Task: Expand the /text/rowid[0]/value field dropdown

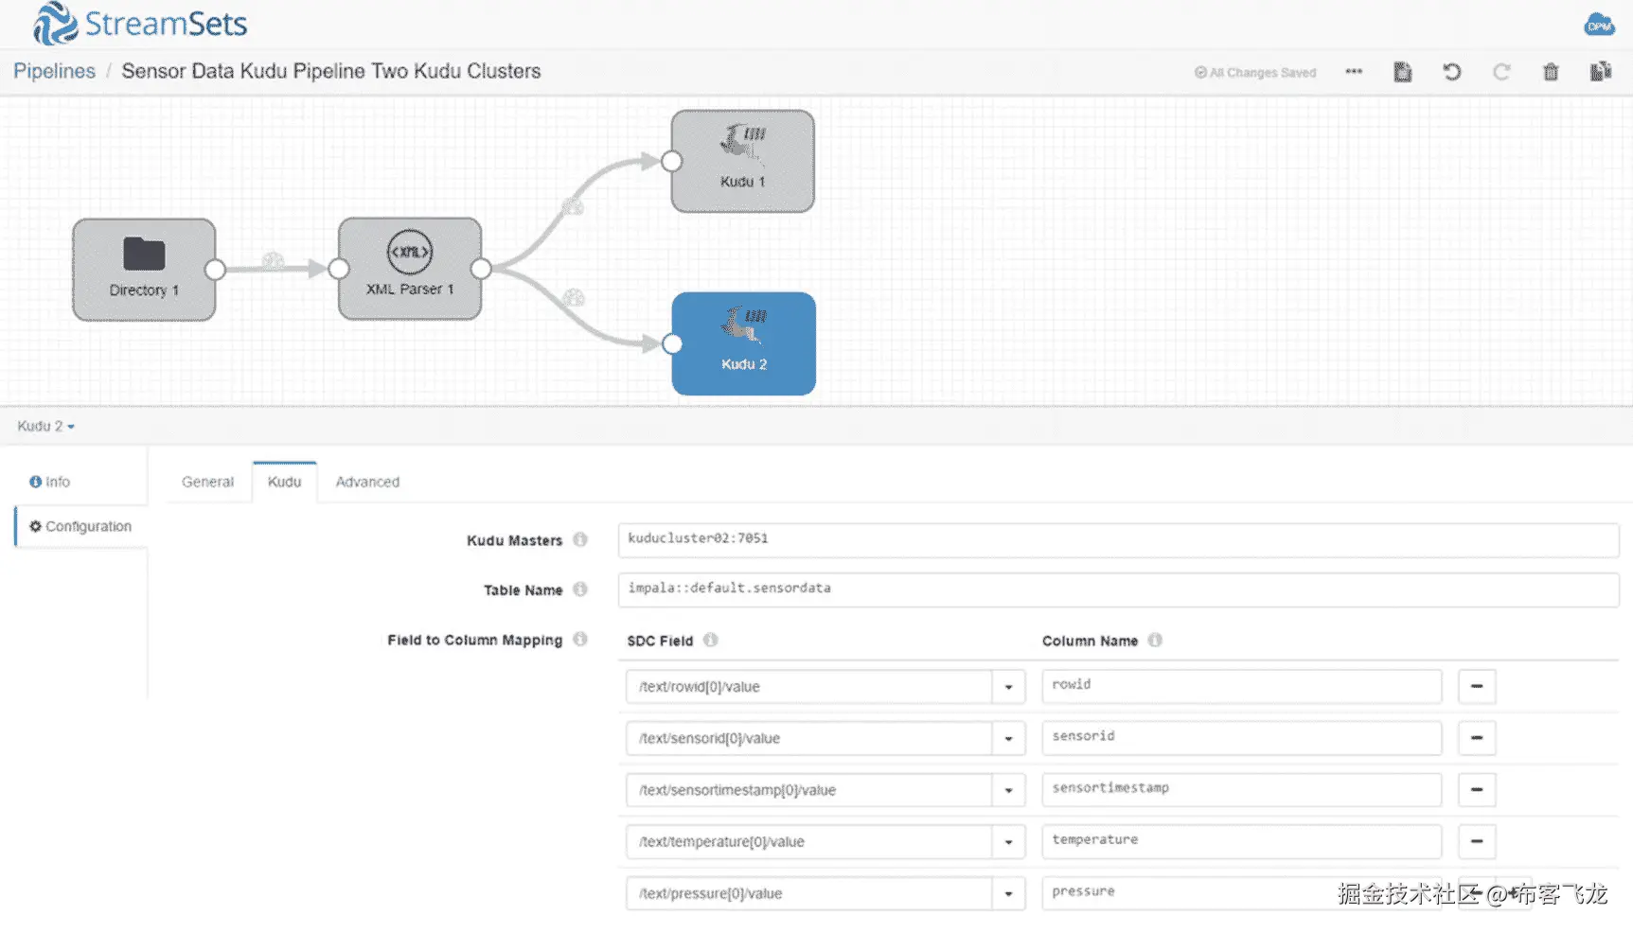Action: click(1008, 687)
